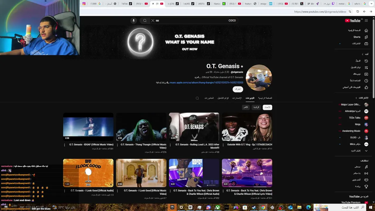Open Epic Games launcher in taskbar
The width and height of the screenshot is (375, 211).
172,207
